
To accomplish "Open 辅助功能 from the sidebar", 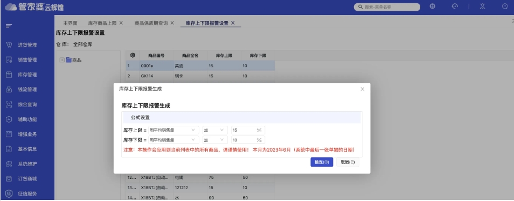I will (27, 119).
